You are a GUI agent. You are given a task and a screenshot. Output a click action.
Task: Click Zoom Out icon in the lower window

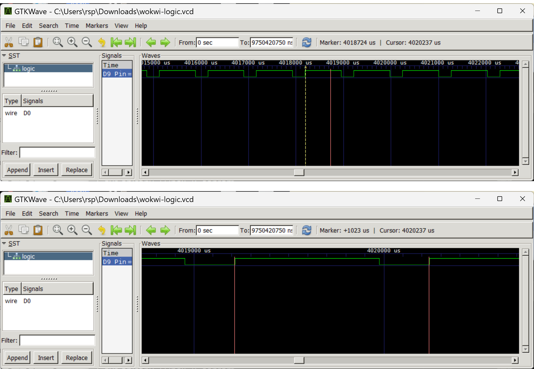point(87,230)
